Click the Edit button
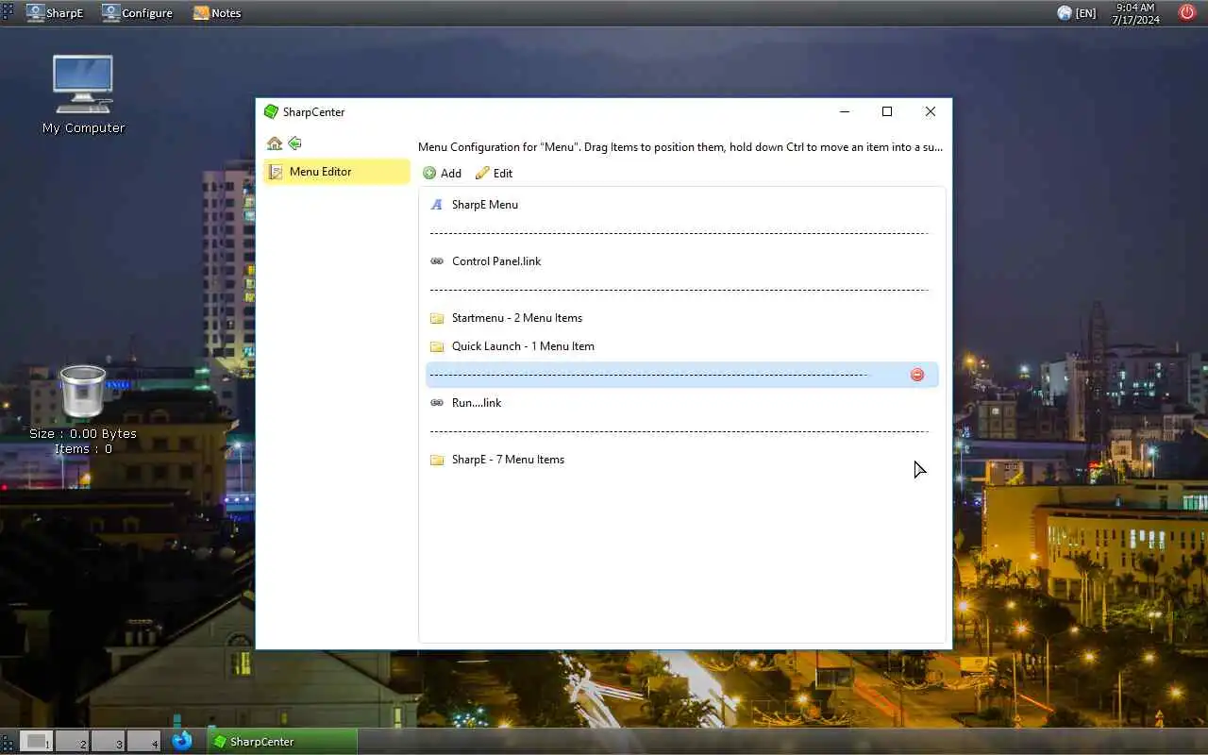 coord(494,173)
